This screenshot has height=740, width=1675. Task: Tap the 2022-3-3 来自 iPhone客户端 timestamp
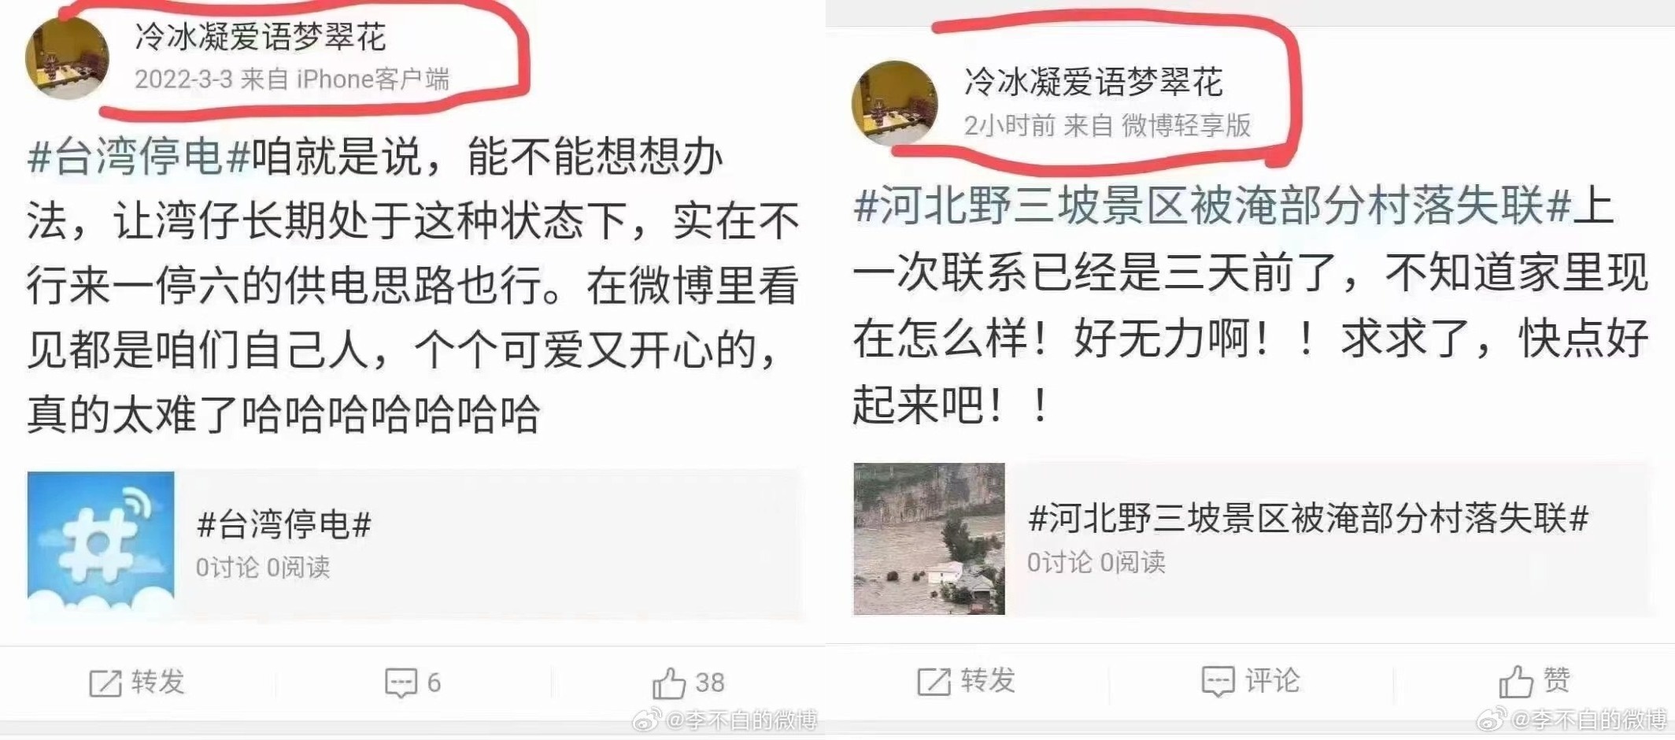tap(292, 80)
